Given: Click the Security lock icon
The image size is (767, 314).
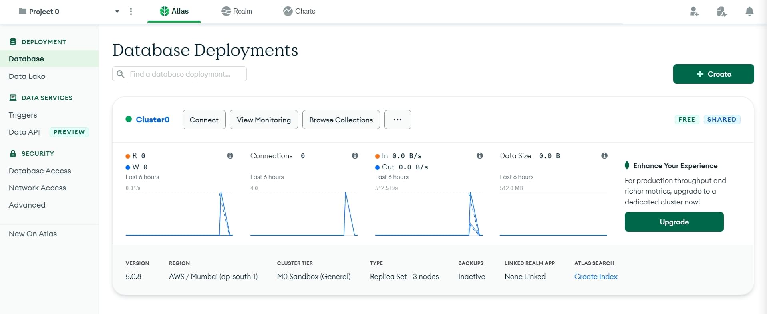Looking at the screenshot, I should [13, 153].
